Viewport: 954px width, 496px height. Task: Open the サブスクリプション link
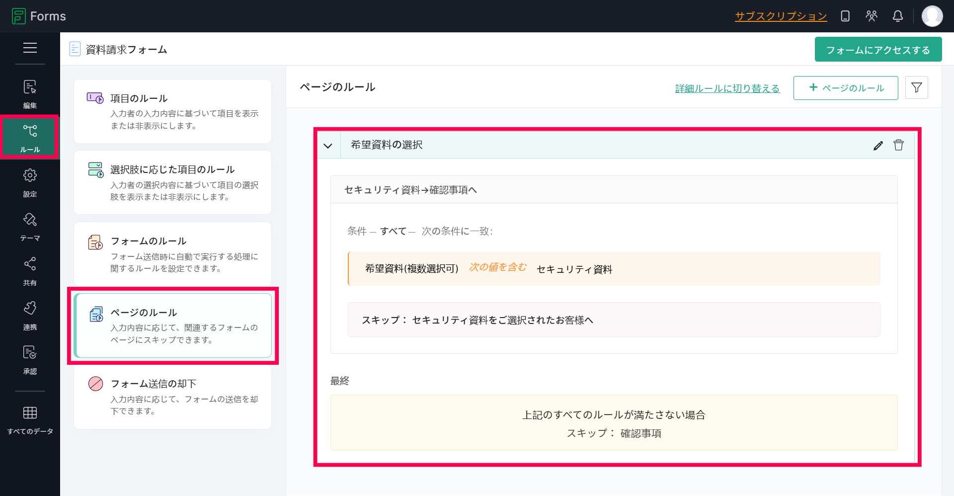click(x=781, y=16)
